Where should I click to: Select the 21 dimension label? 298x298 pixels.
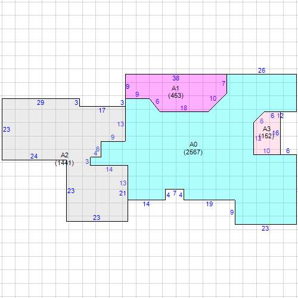click(123, 193)
